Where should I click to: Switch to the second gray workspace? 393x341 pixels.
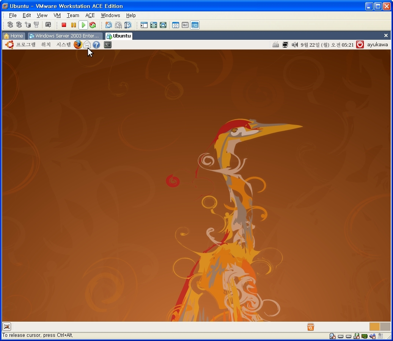point(385,327)
